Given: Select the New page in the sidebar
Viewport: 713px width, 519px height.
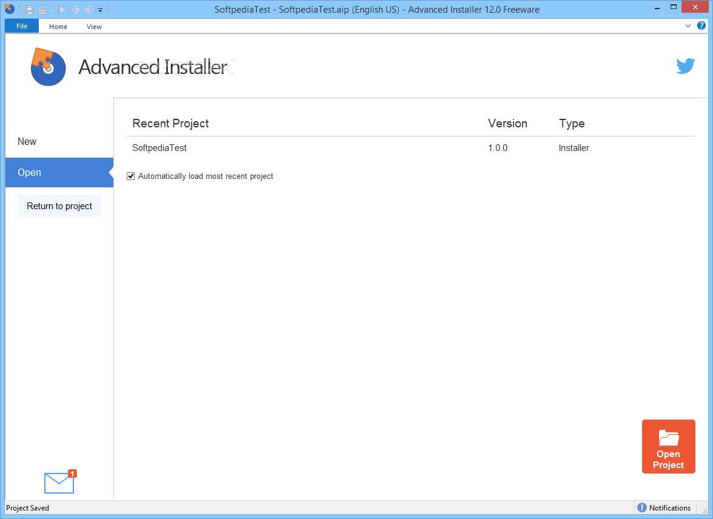Looking at the screenshot, I should click(59, 141).
